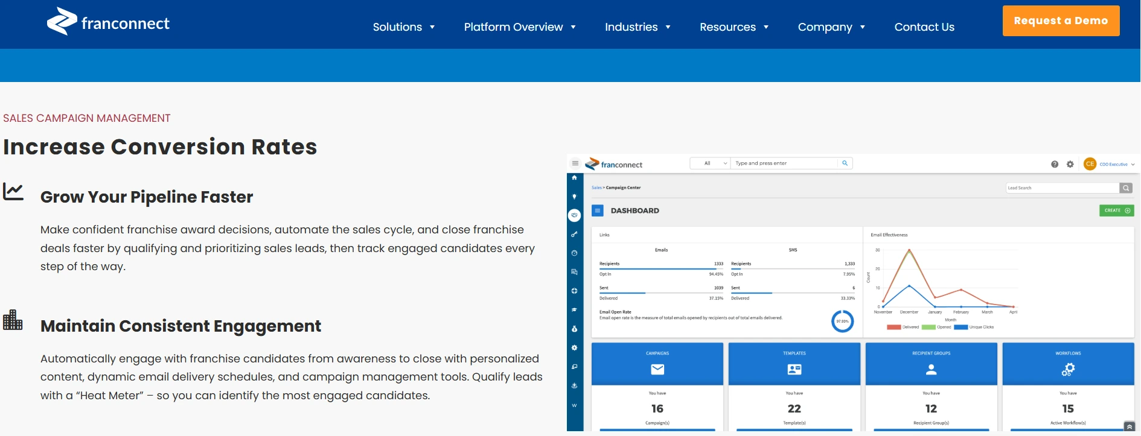Toggle the red Delivered legend swatch
The image size is (1141, 436).
(893, 327)
